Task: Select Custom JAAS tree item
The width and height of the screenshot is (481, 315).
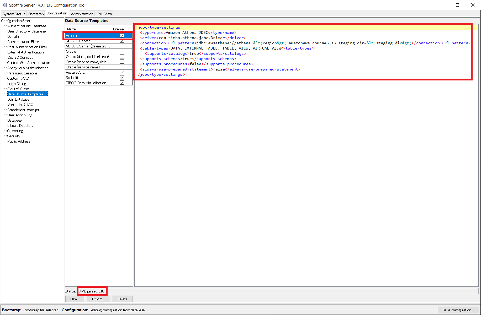Action: coord(18,78)
